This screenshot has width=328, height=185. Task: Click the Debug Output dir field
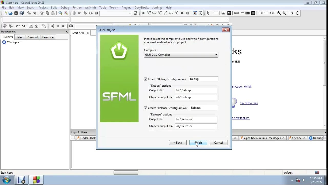pos(196,90)
